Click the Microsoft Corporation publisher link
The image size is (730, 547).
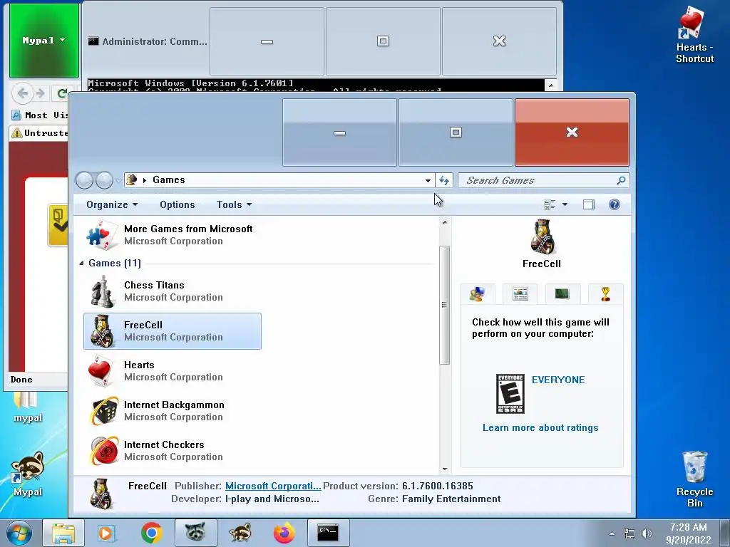pos(273,486)
